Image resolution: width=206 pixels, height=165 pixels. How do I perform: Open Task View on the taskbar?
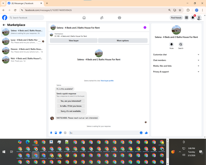[12, 152]
